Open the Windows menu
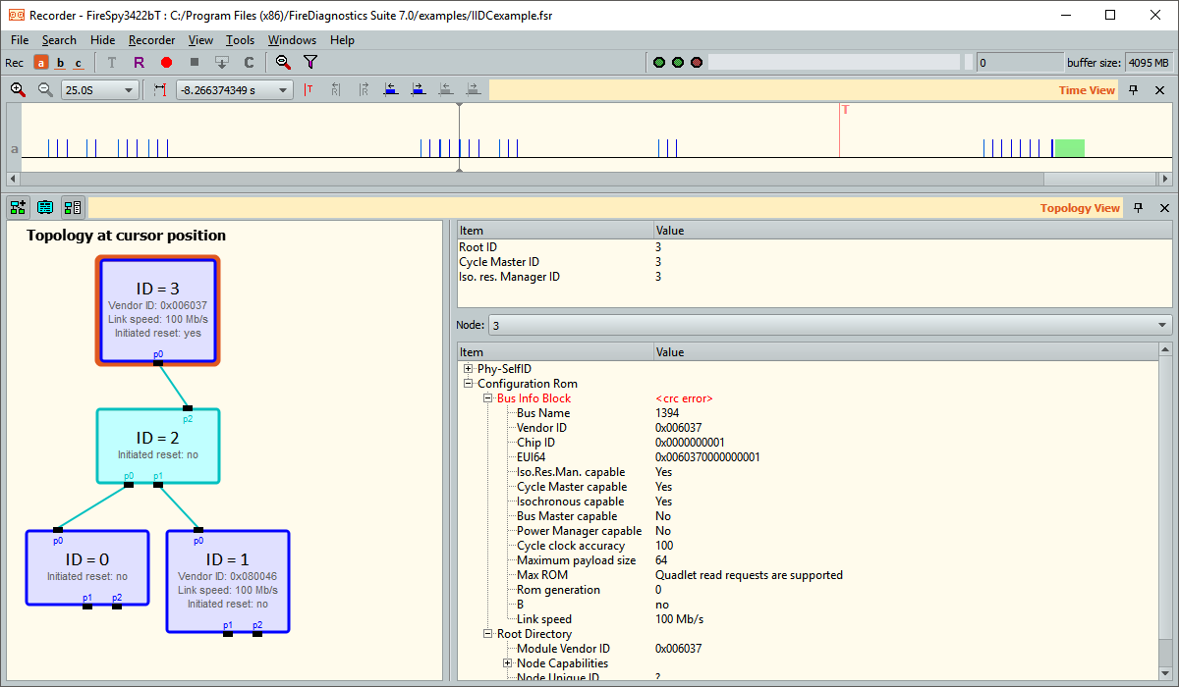 [x=292, y=40]
